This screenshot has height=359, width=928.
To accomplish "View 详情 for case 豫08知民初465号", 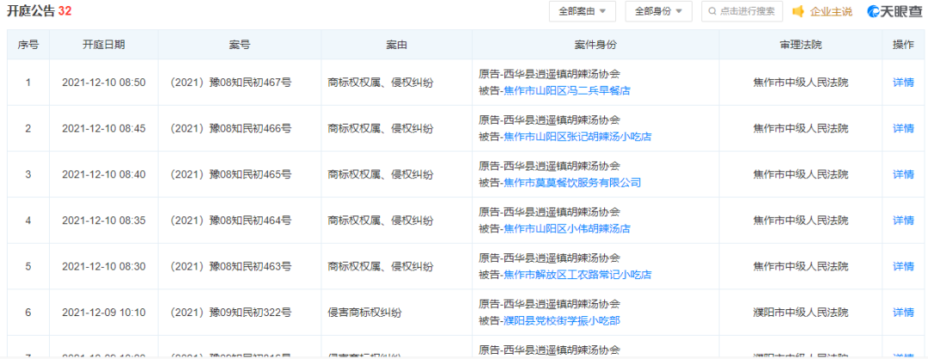I will point(903,174).
